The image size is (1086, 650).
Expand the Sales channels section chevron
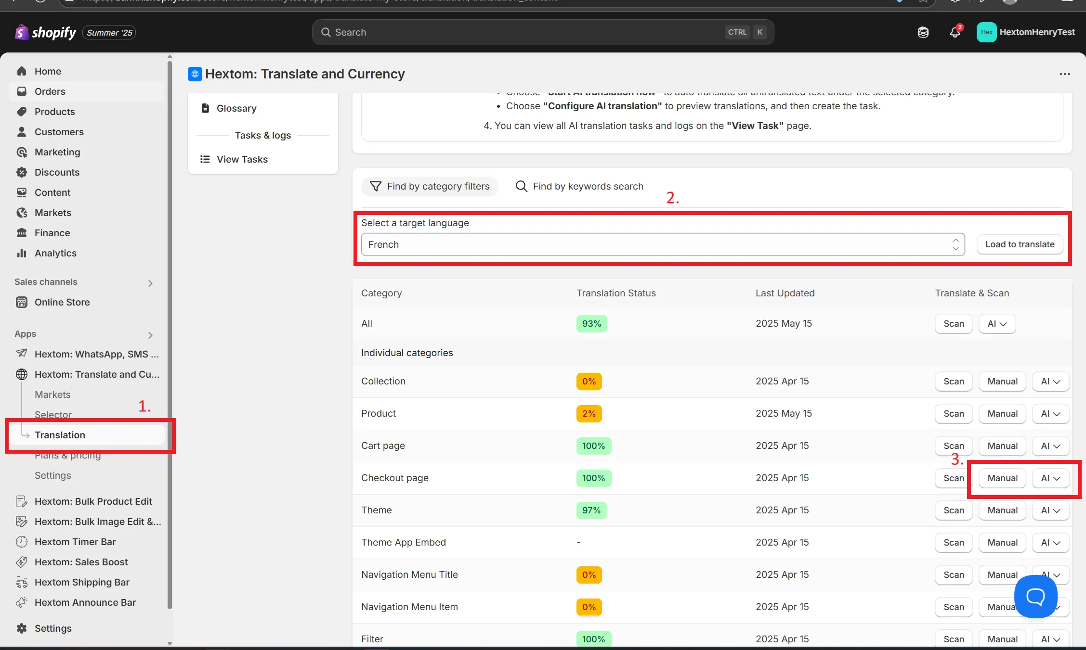click(150, 283)
